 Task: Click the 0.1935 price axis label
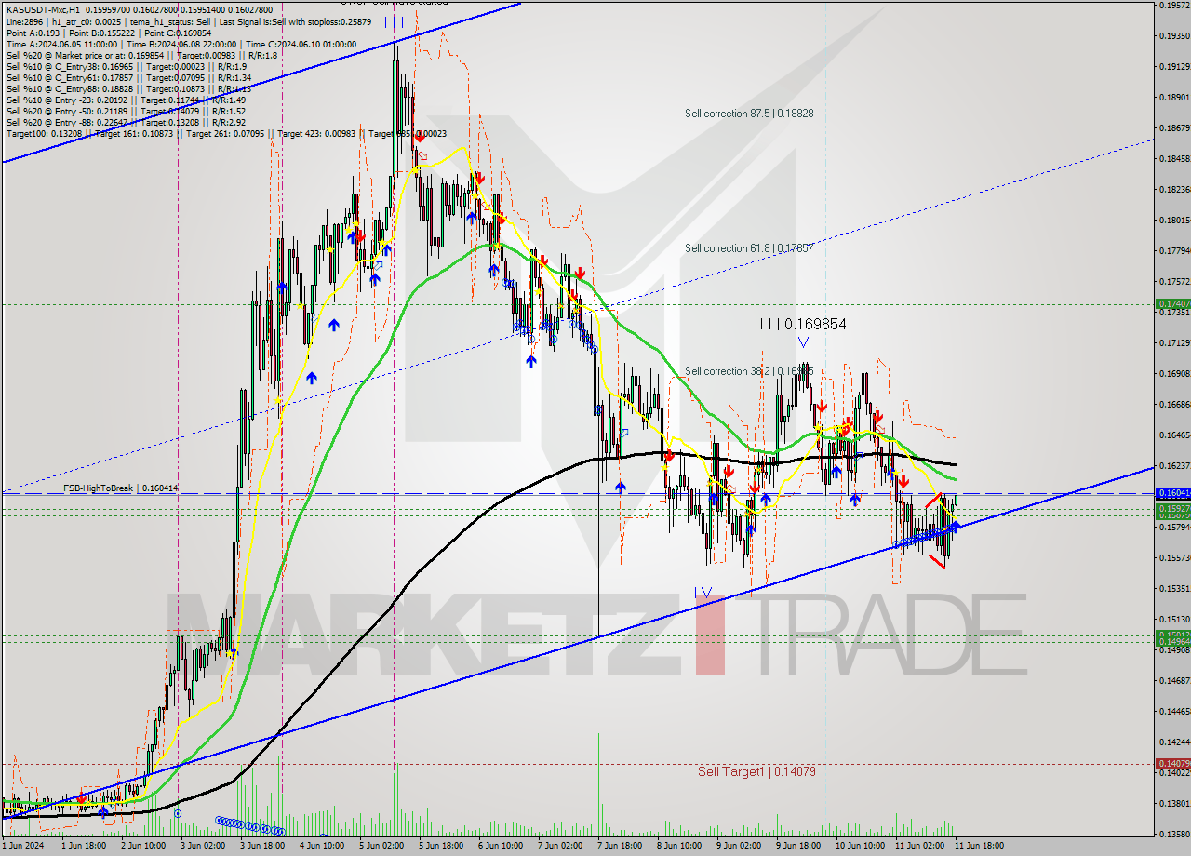pos(1175,36)
